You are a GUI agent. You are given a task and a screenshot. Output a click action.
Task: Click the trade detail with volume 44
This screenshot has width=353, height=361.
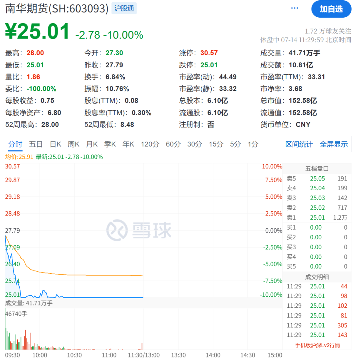pyautogui.click(x=317, y=286)
